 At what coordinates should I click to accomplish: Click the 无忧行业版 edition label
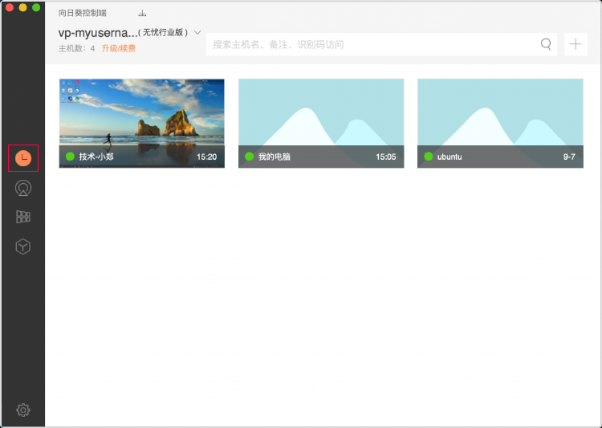pos(163,33)
